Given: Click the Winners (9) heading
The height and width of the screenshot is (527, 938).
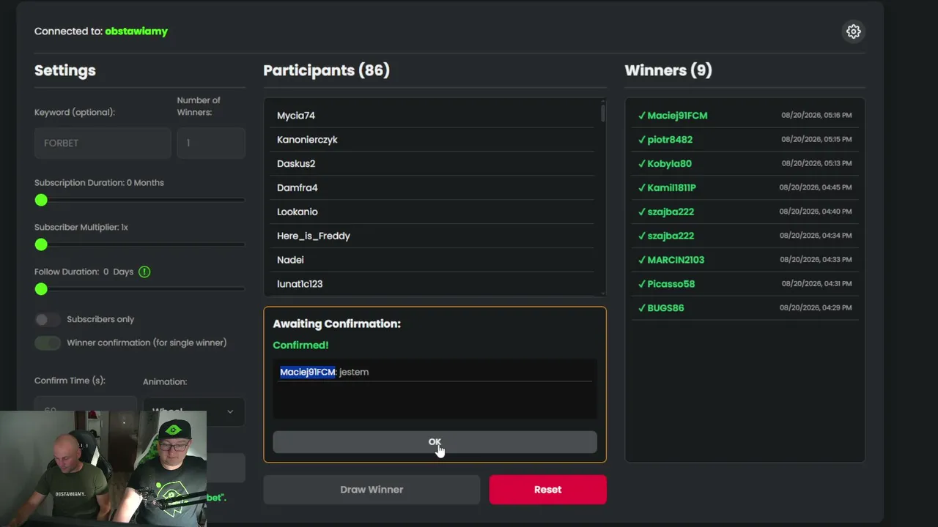Looking at the screenshot, I should tap(668, 70).
